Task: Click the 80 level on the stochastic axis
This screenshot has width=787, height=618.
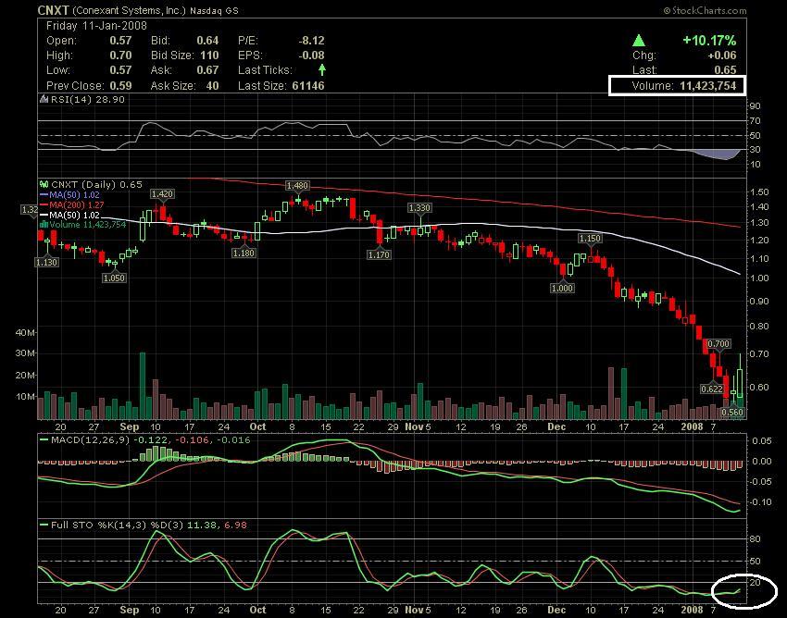Action: coord(756,539)
